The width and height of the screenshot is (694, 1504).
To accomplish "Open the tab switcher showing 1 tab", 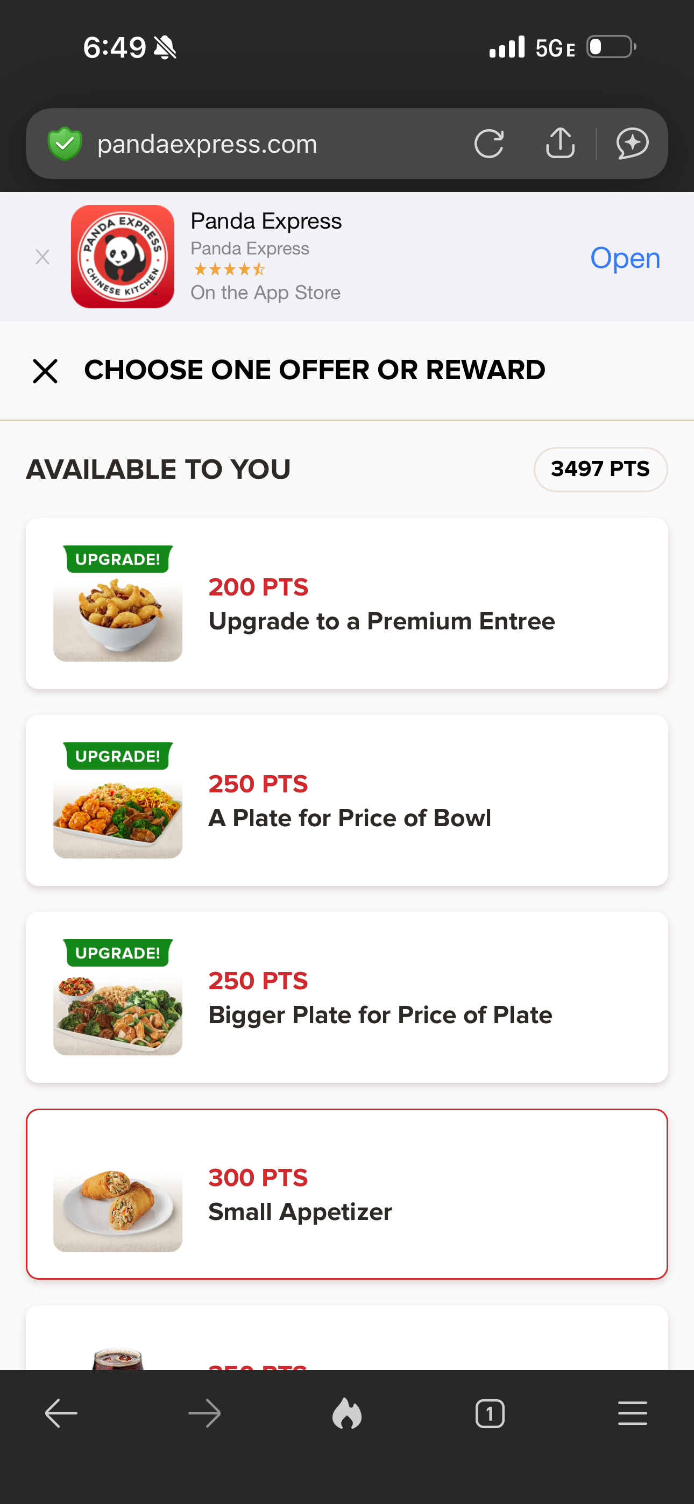I will (x=490, y=1414).
